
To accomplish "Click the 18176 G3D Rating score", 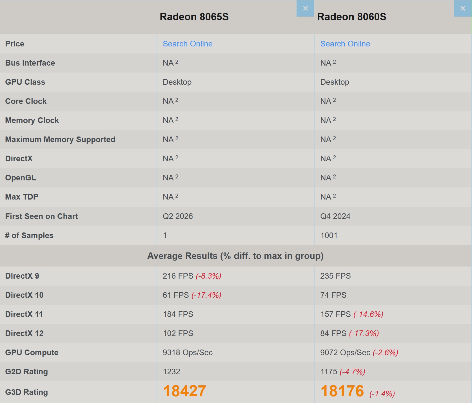I will [x=342, y=391].
